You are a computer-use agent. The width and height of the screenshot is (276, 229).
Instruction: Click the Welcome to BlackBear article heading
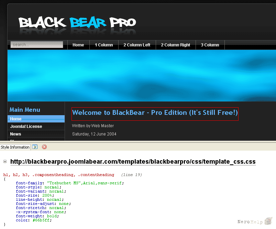point(155,112)
